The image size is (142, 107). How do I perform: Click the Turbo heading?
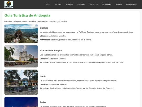43,102
